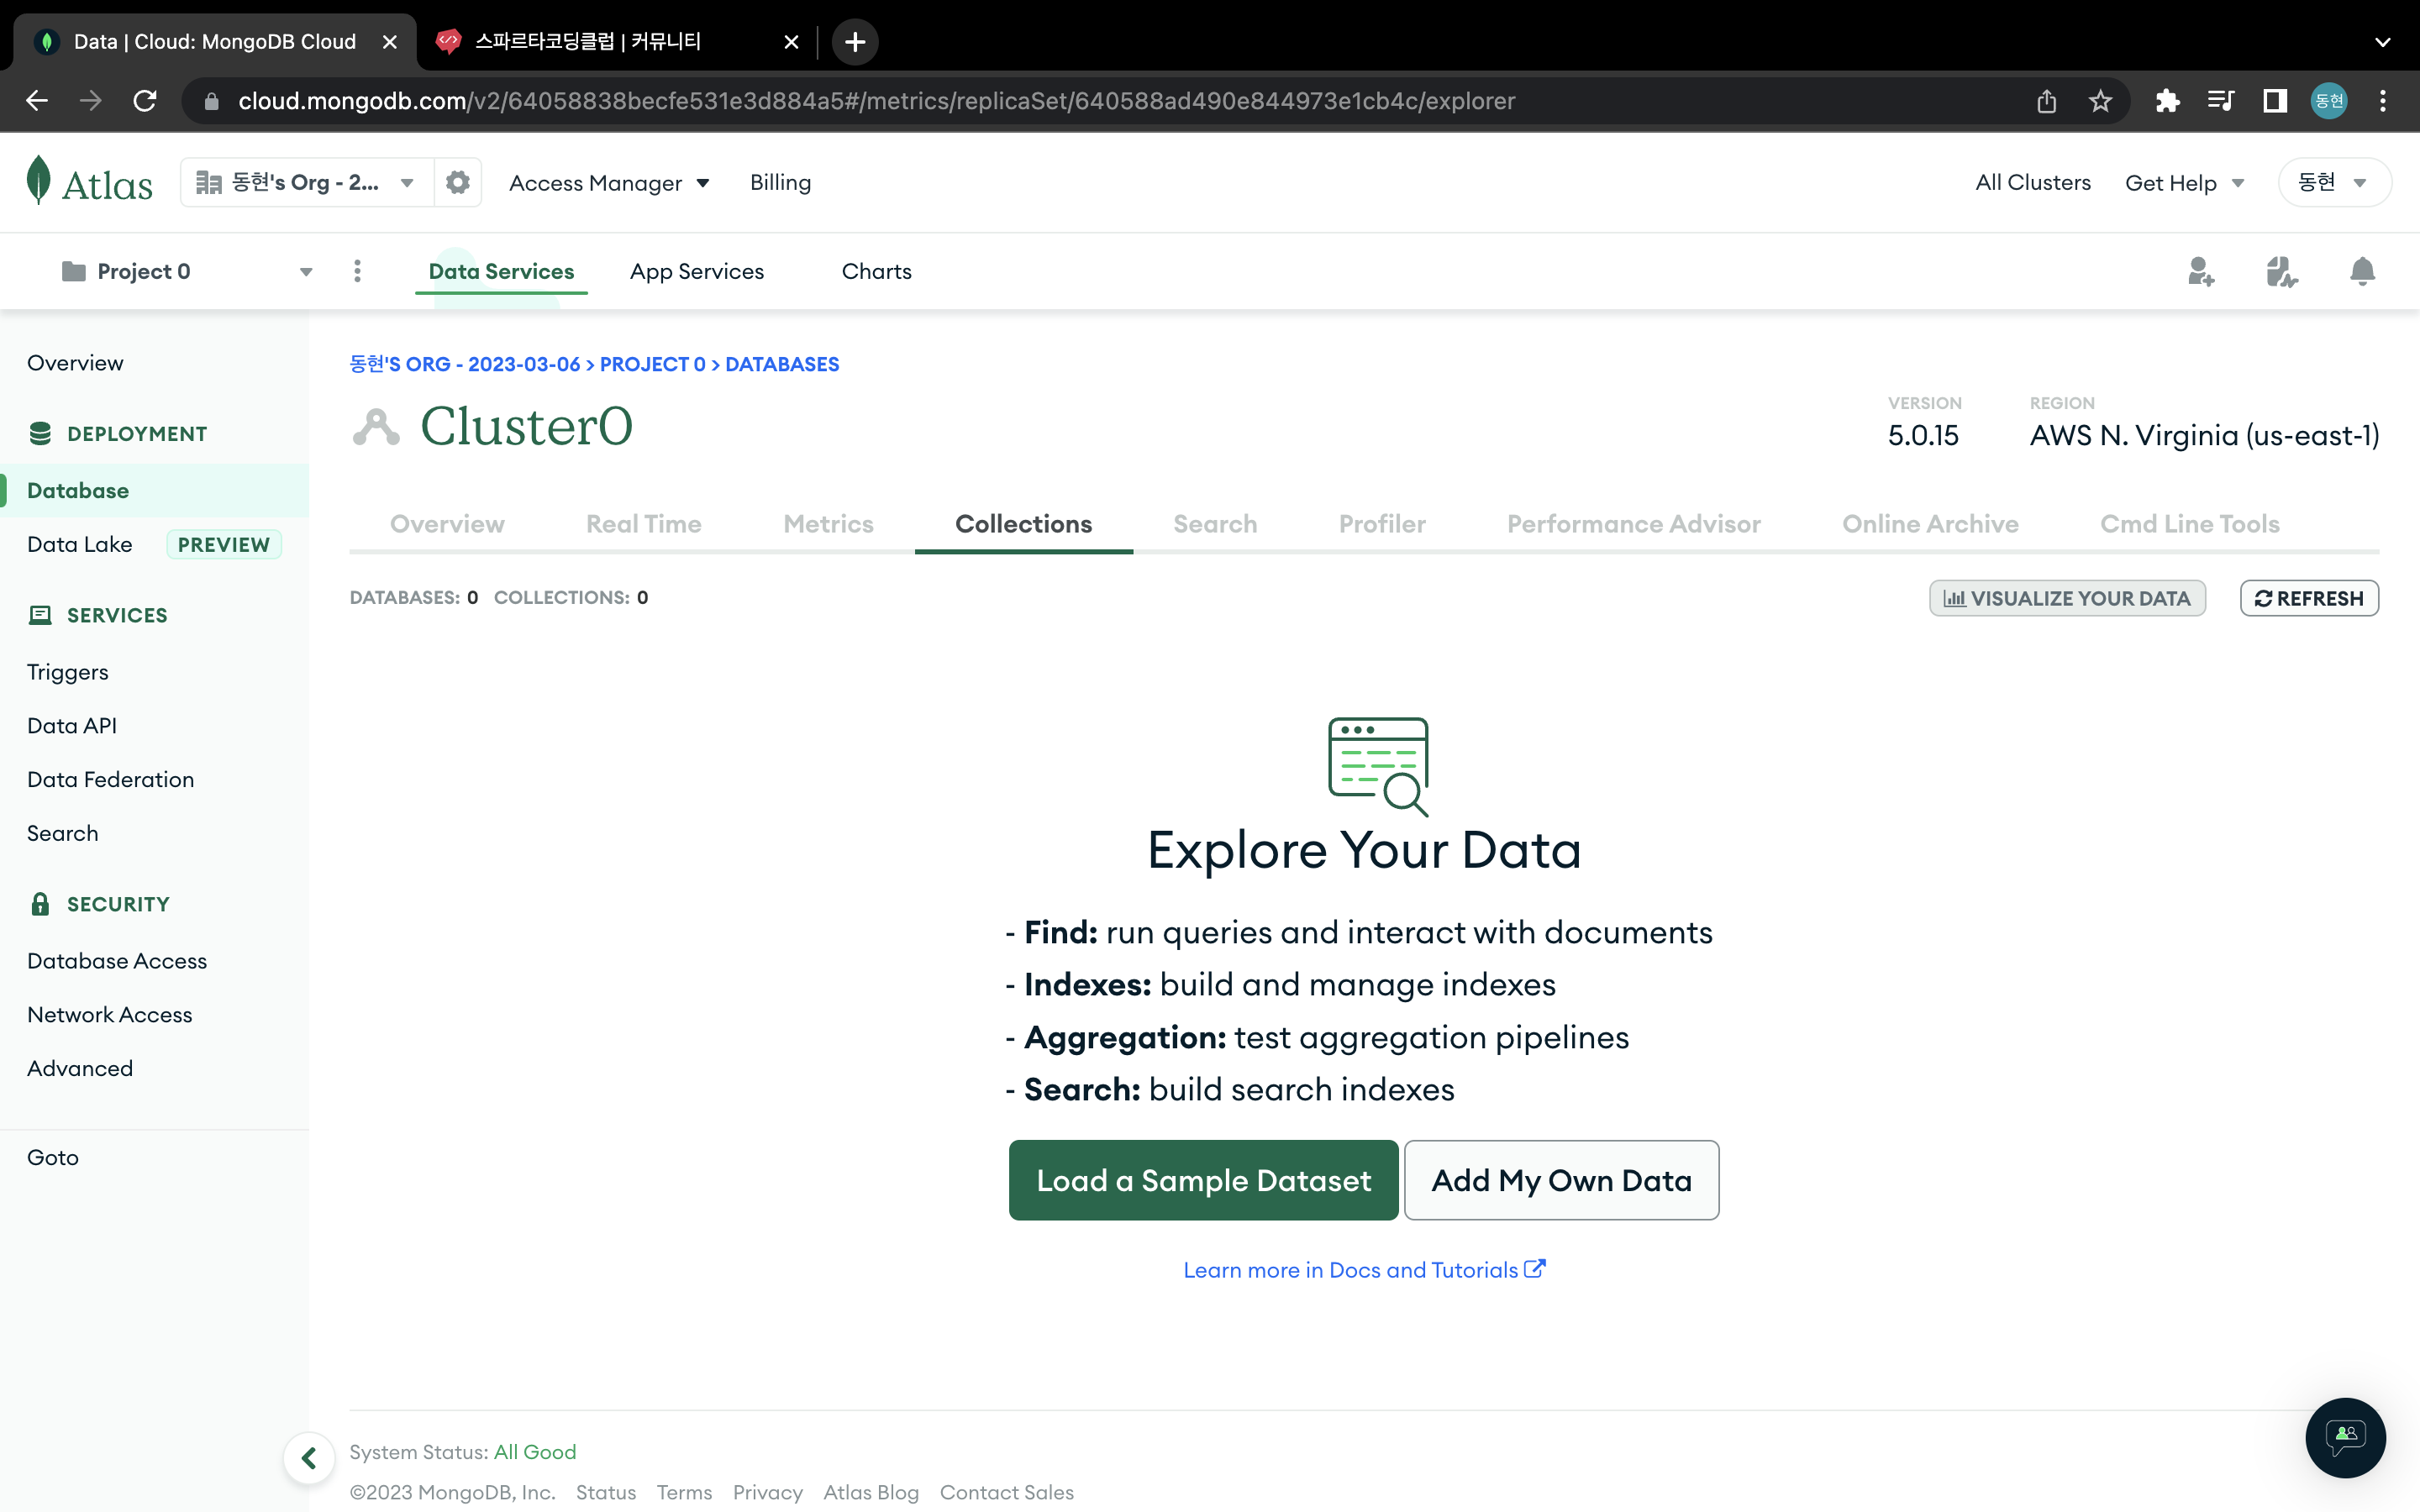The height and width of the screenshot is (1512, 2420).
Task: Click the Billing link
Action: pyautogui.click(x=780, y=183)
